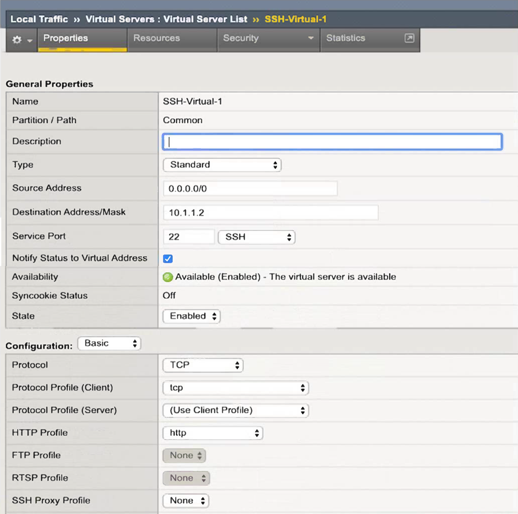Screen dimensions: 518x514
Task: Switch to the Resources tab
Action: click(157, 38)
